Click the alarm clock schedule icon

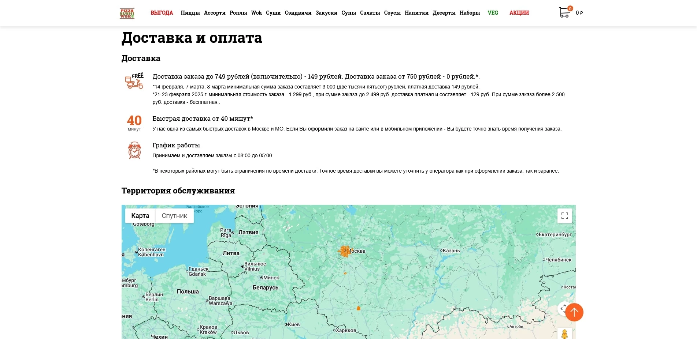pyautogui.click(x=134, y=150)
